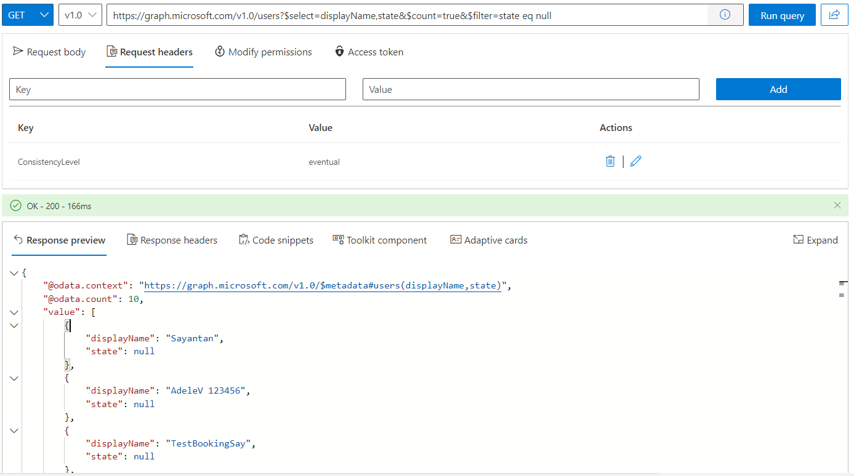Collapse the TestBookingSay user object

[14, 430]
